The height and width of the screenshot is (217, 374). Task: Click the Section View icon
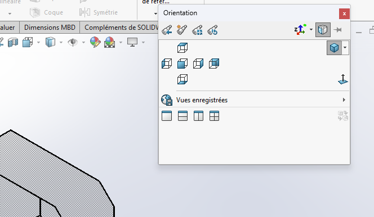(13, 43)
